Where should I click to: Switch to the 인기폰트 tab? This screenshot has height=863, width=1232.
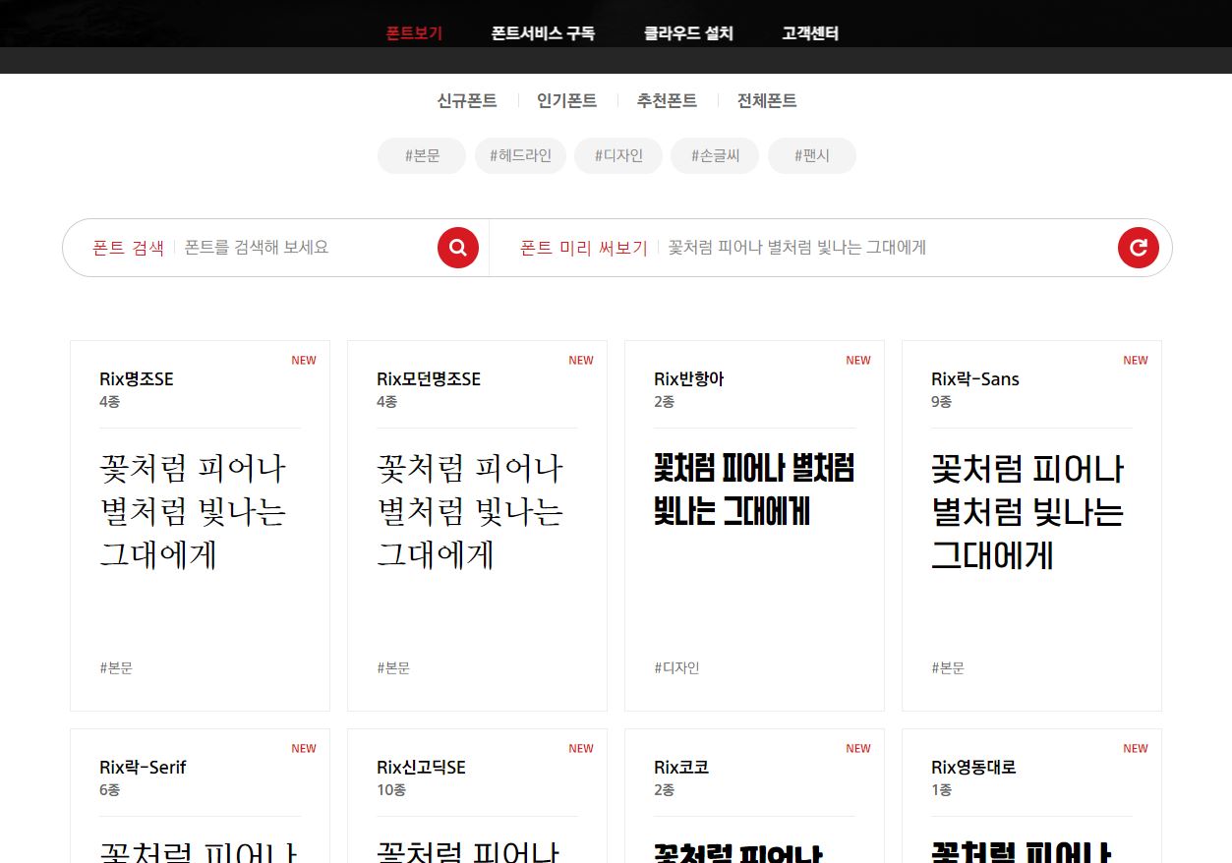coord(566,100)
